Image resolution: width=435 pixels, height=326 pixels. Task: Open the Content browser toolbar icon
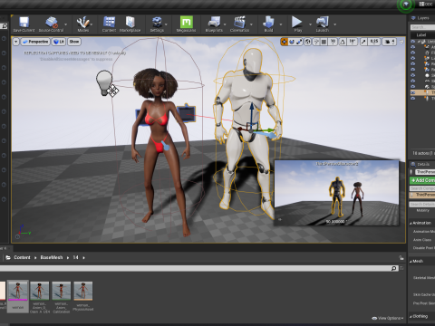(x=109, y=24)
